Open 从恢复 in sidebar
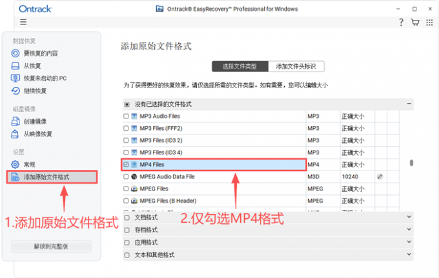 [x=32, y=66]
